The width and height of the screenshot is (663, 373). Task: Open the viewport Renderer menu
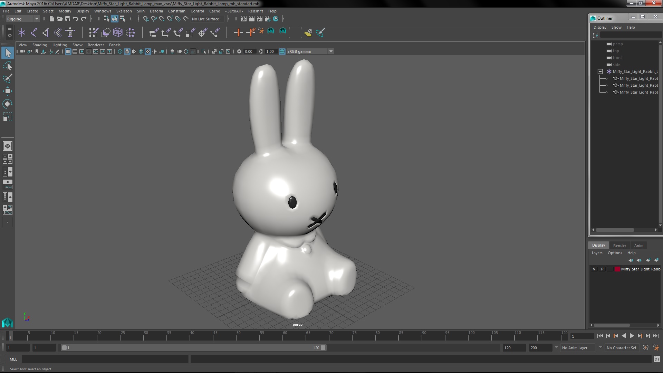(x=96, y=45)
